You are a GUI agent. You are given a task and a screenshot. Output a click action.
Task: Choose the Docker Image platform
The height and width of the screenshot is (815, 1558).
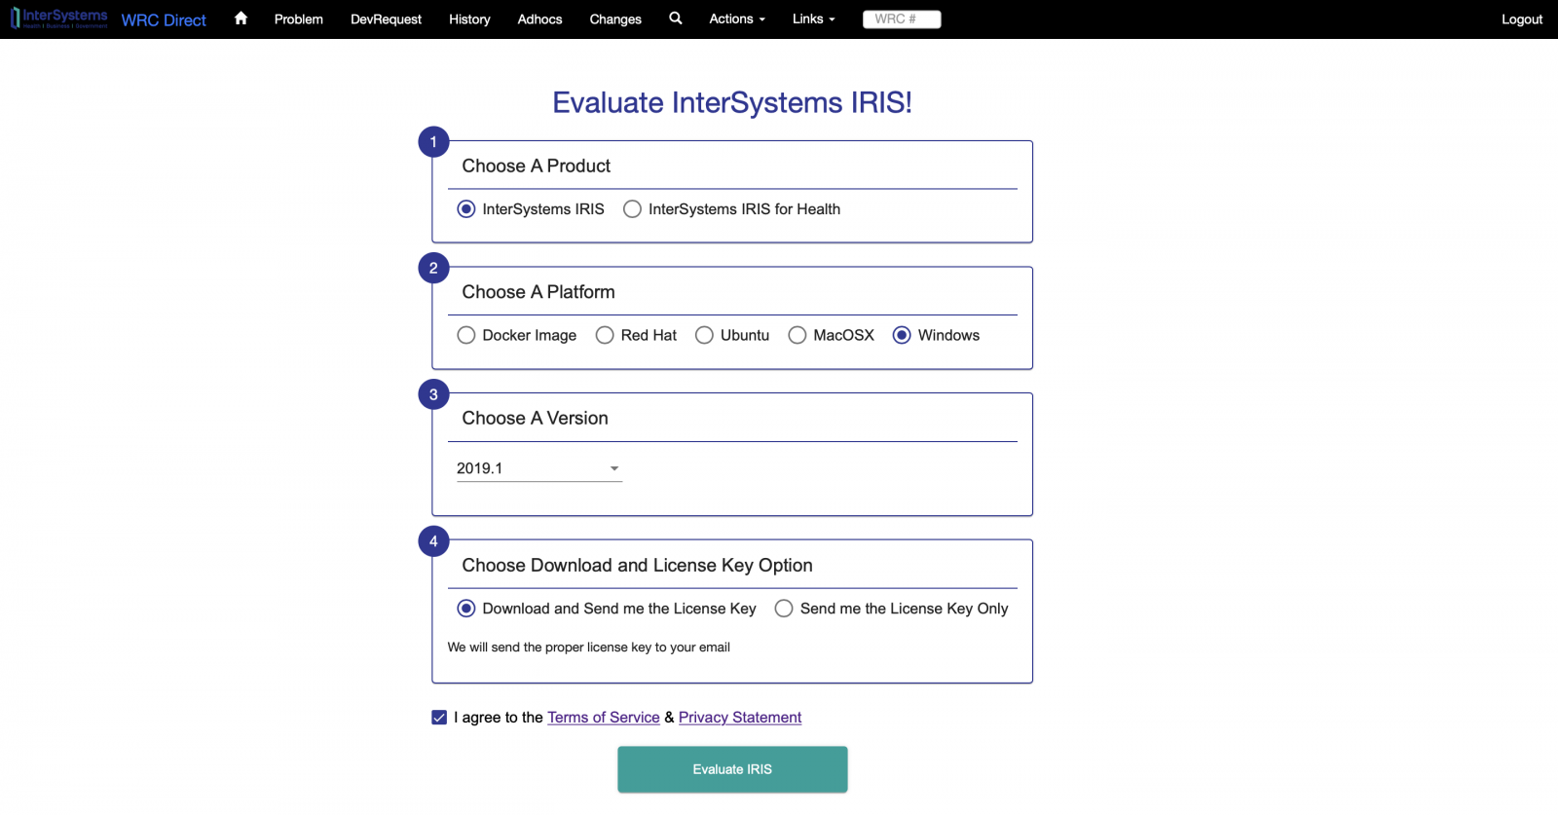pyautogui.click(x=466, y=335)
